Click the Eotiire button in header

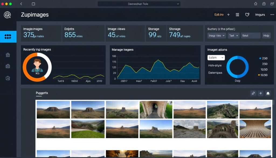click(x=219, y=15)
